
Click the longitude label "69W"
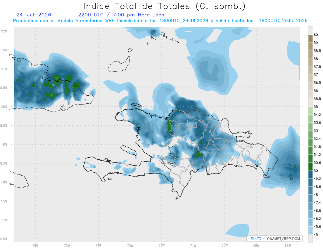256,246
